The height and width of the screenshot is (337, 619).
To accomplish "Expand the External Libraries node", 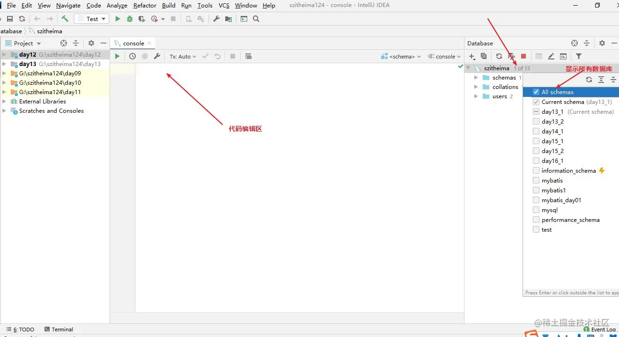I will pyautogui.click(x=4, y=102).
